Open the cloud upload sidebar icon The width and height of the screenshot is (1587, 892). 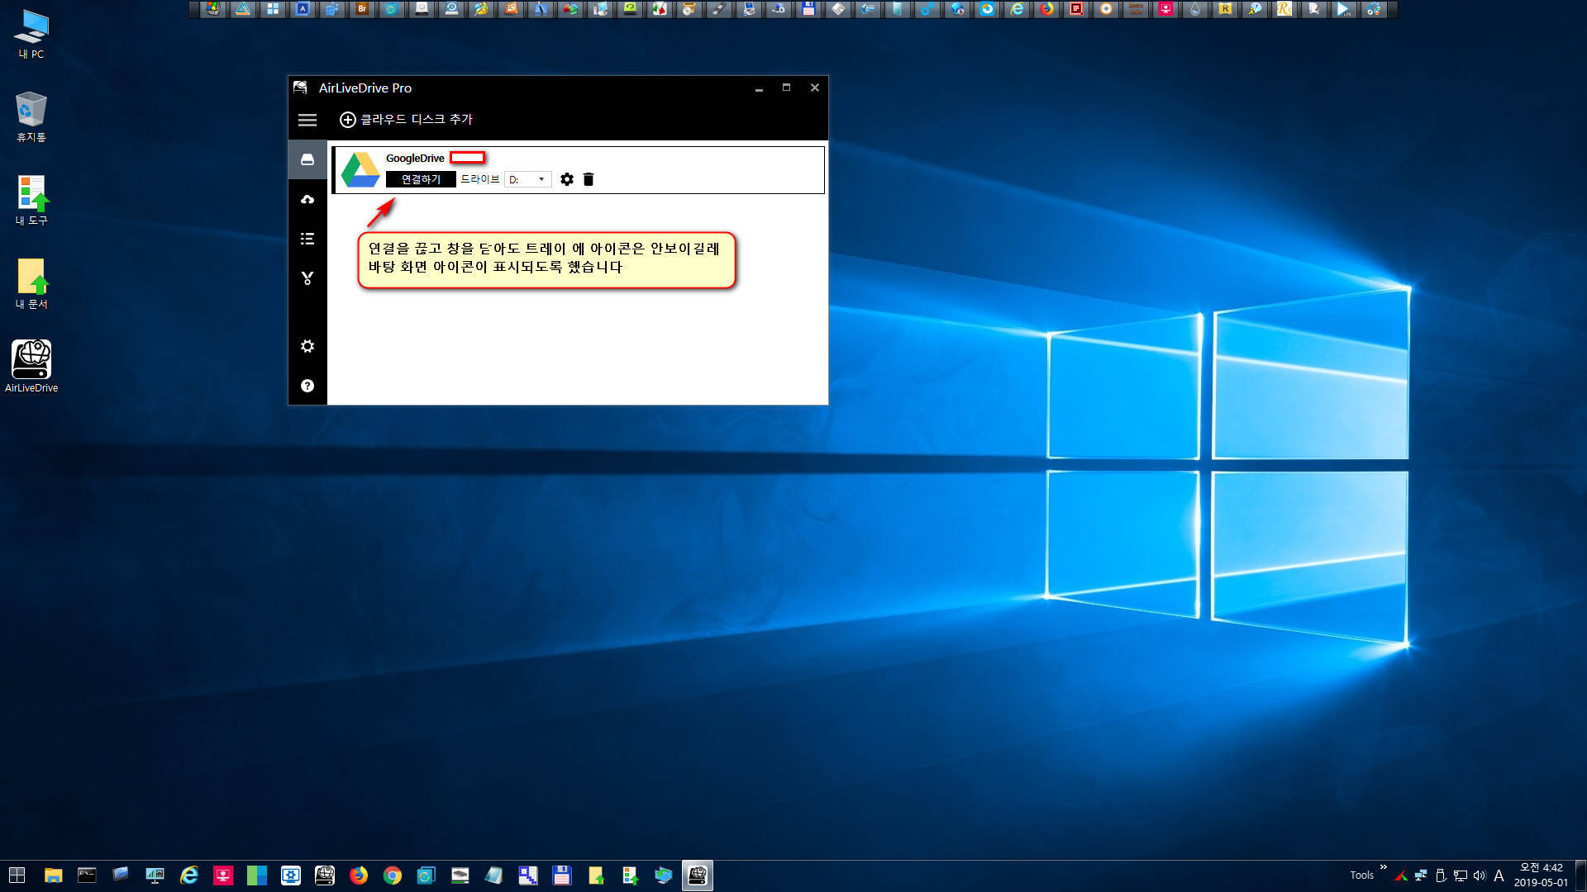[x=307, y=199]
